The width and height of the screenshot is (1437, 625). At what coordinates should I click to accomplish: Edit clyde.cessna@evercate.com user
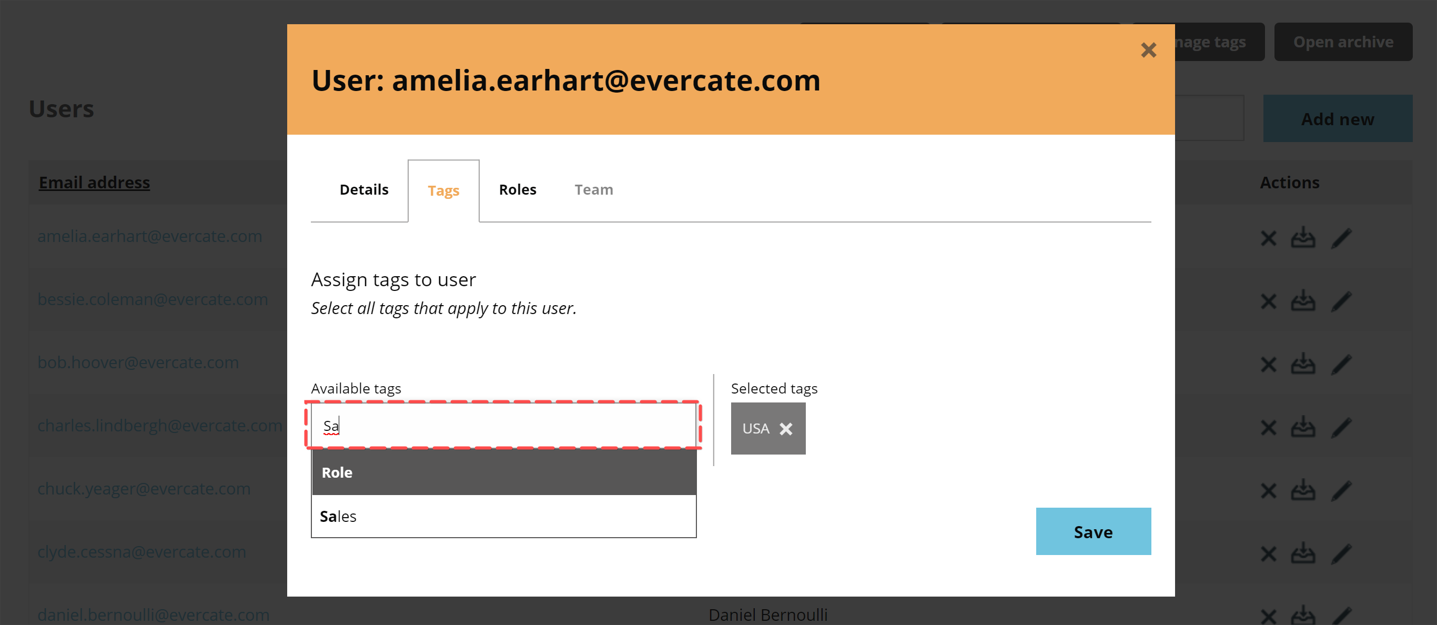tap(1342, 553)
